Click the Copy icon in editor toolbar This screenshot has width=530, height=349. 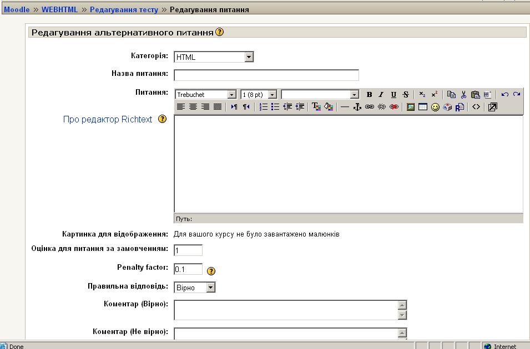click(x=451, y=95)
